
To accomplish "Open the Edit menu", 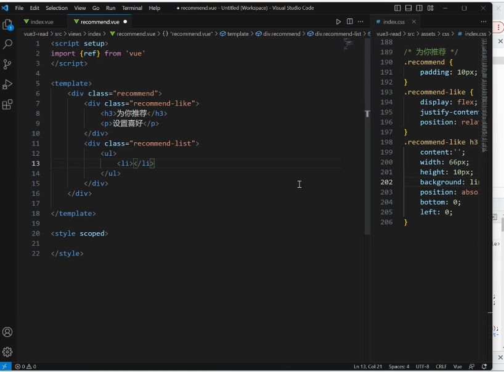I will (x=35, y=8).
